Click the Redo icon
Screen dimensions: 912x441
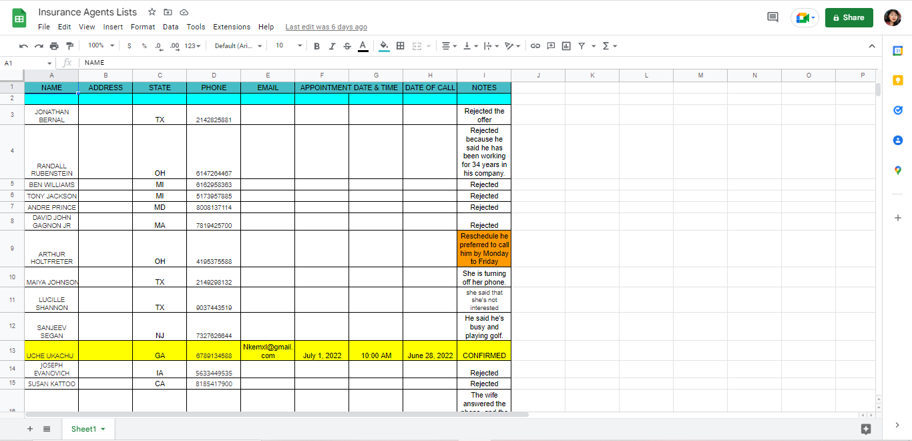[39, 46]
